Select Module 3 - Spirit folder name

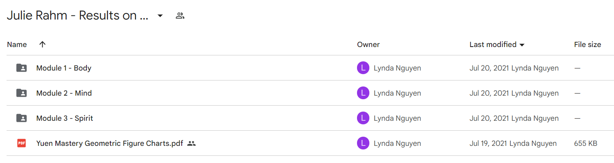65,118
